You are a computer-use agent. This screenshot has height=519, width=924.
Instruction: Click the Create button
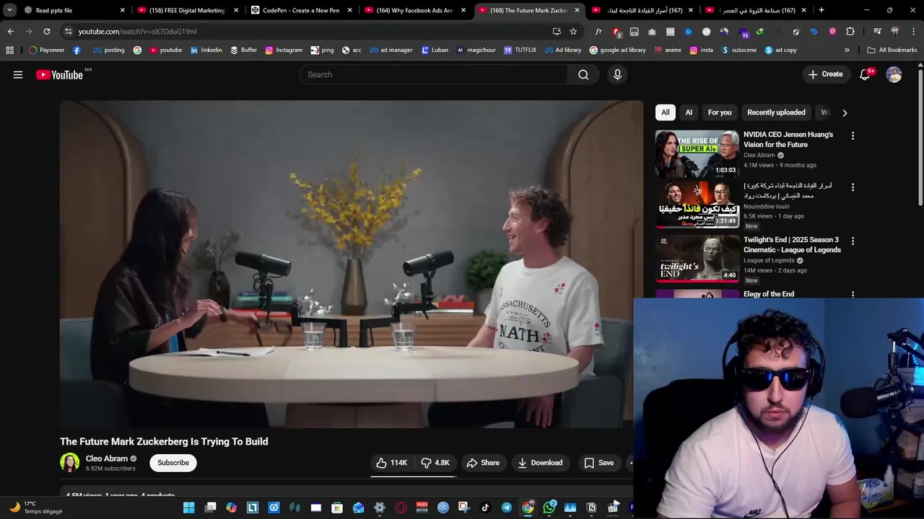point(825,74)
